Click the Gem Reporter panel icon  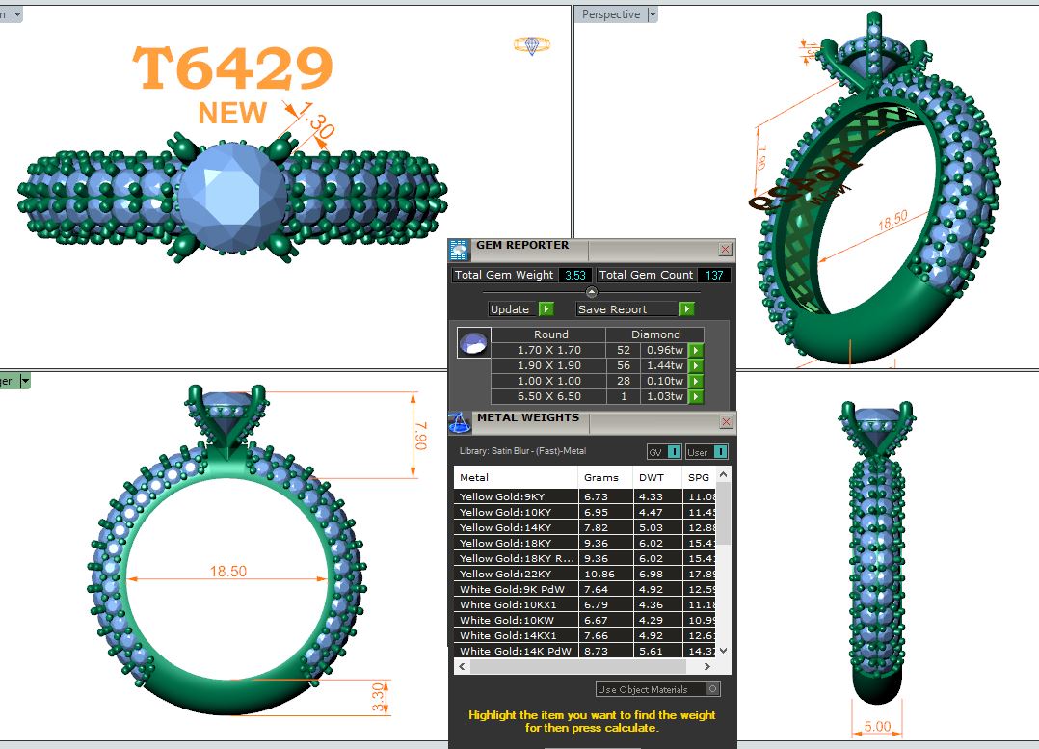460,250
